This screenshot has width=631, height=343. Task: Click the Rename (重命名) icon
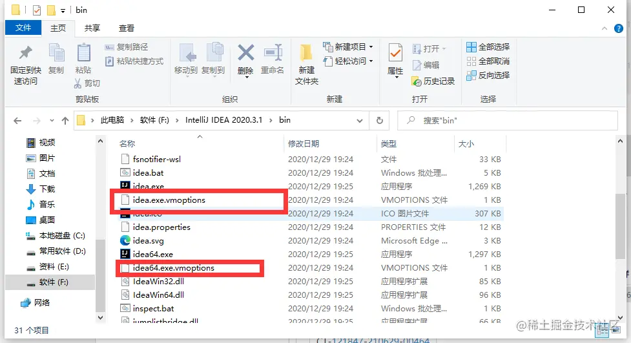click(273, 53)
